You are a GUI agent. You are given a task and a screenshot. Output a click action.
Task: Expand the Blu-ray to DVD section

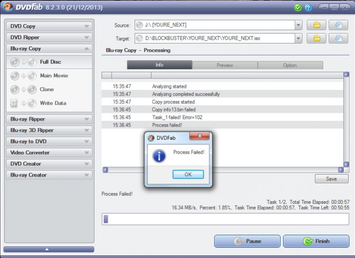49,141
